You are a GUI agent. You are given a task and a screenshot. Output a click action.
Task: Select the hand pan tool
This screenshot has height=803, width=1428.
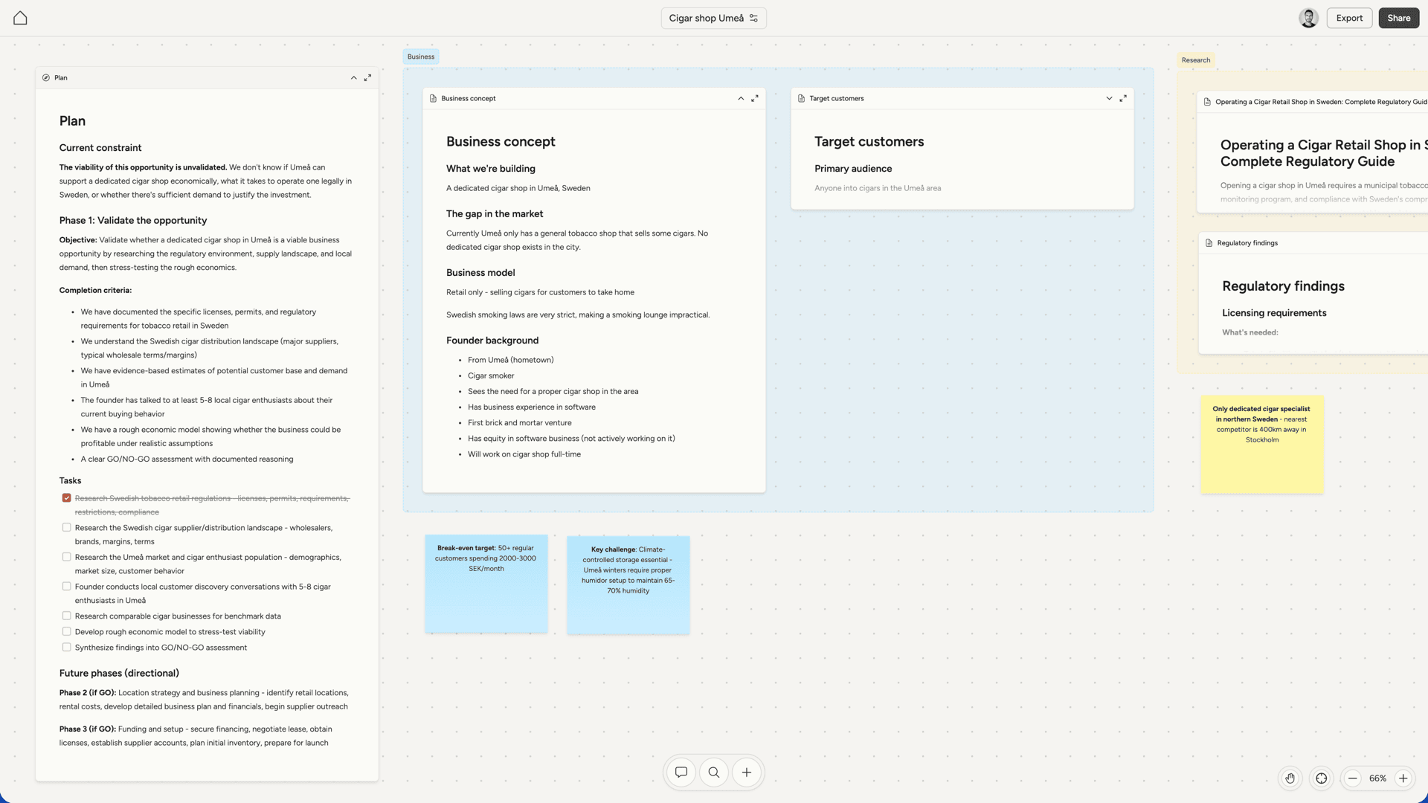(1290, 778)
